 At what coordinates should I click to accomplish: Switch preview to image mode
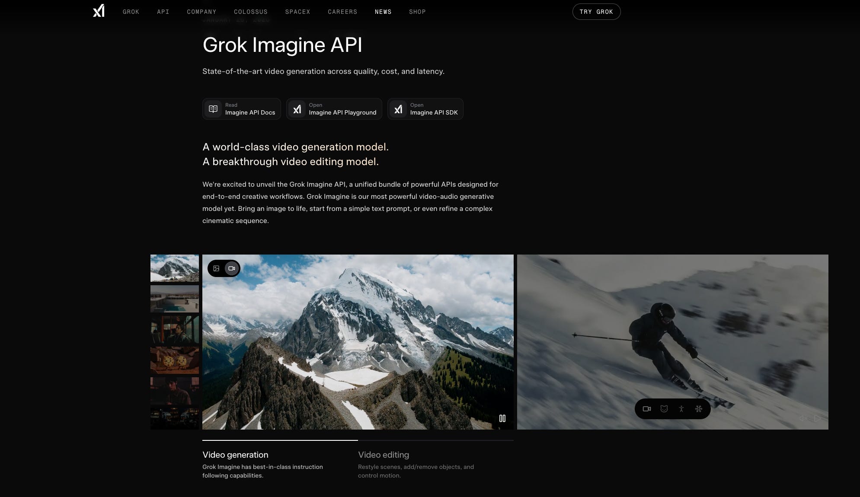216,268
